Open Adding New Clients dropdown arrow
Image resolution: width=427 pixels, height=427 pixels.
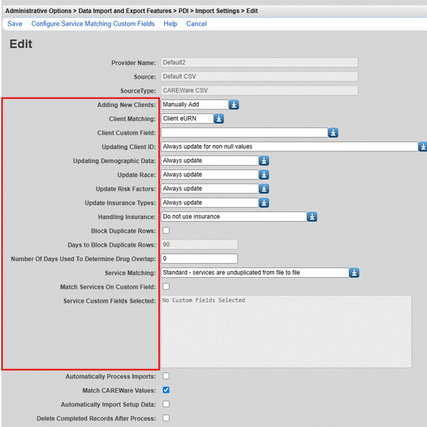(234, 104)
